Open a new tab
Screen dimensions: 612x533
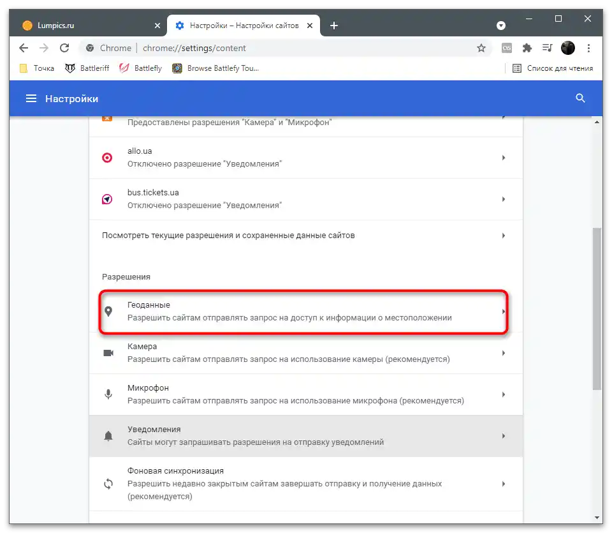point(333,26)
